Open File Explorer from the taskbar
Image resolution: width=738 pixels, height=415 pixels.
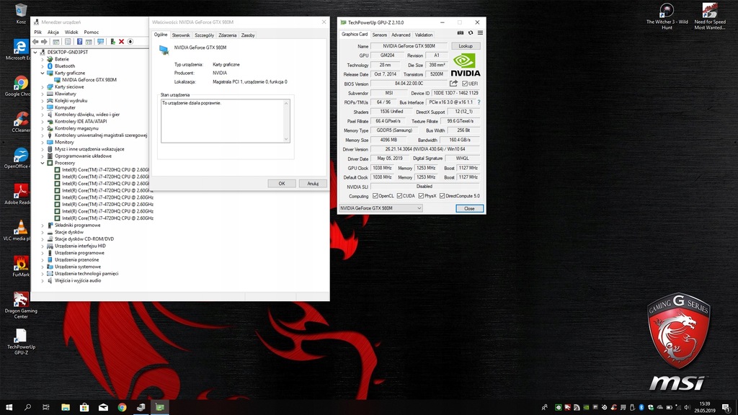tap(66, 408)
